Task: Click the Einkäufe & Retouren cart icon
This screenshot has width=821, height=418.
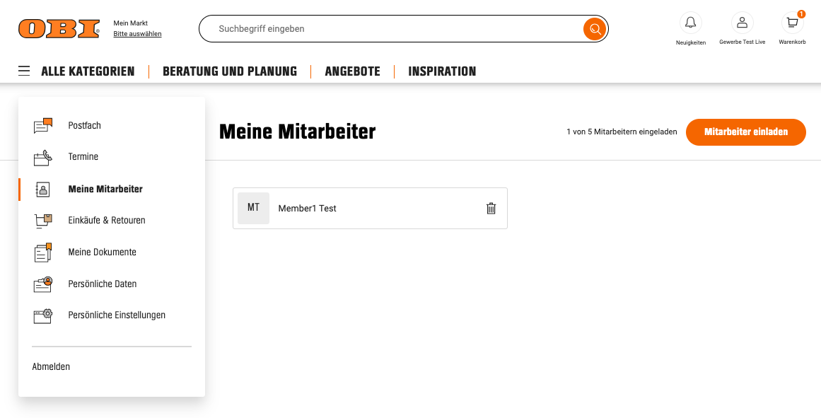Action: [43, 221]
